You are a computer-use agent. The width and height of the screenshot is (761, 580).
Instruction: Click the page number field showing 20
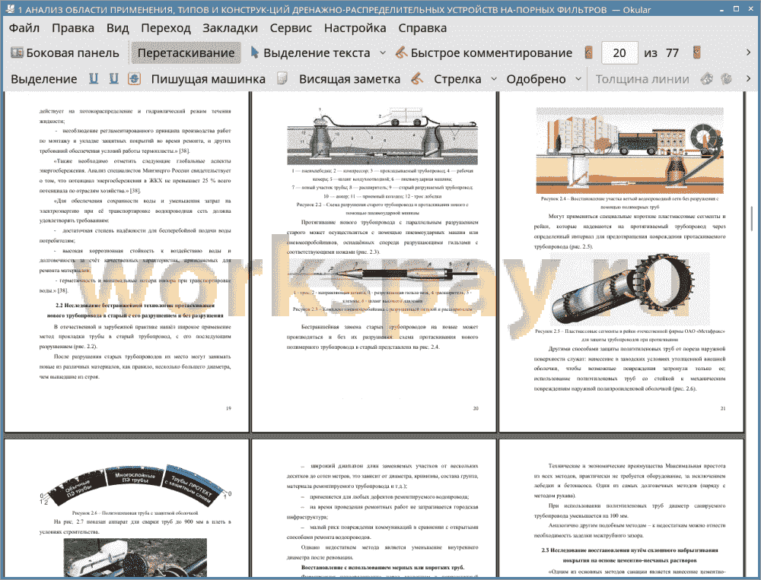[619, 53]
